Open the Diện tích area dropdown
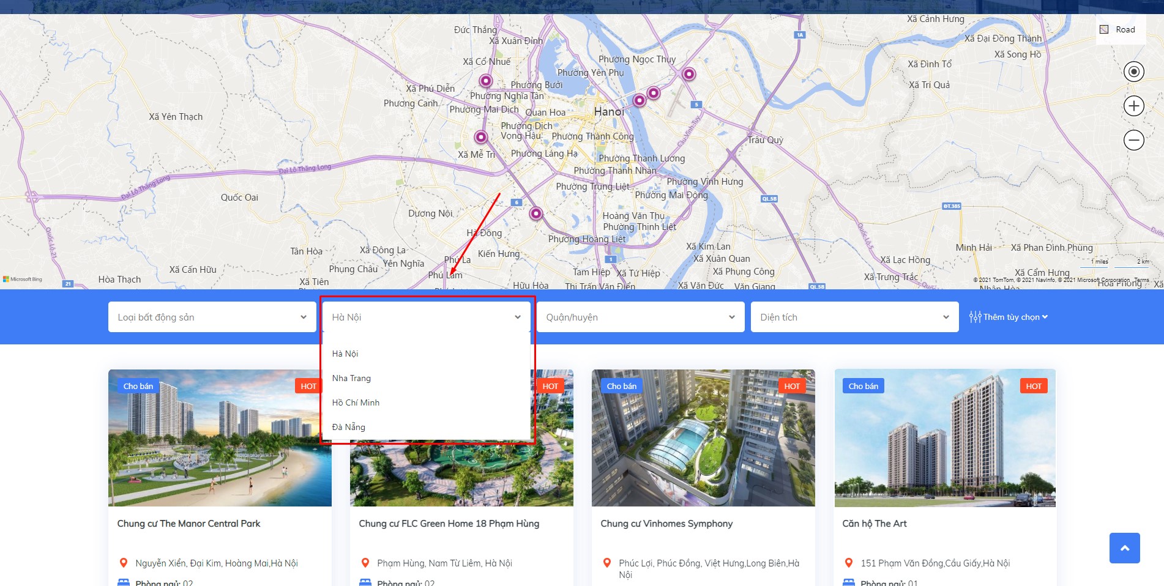 855,317
